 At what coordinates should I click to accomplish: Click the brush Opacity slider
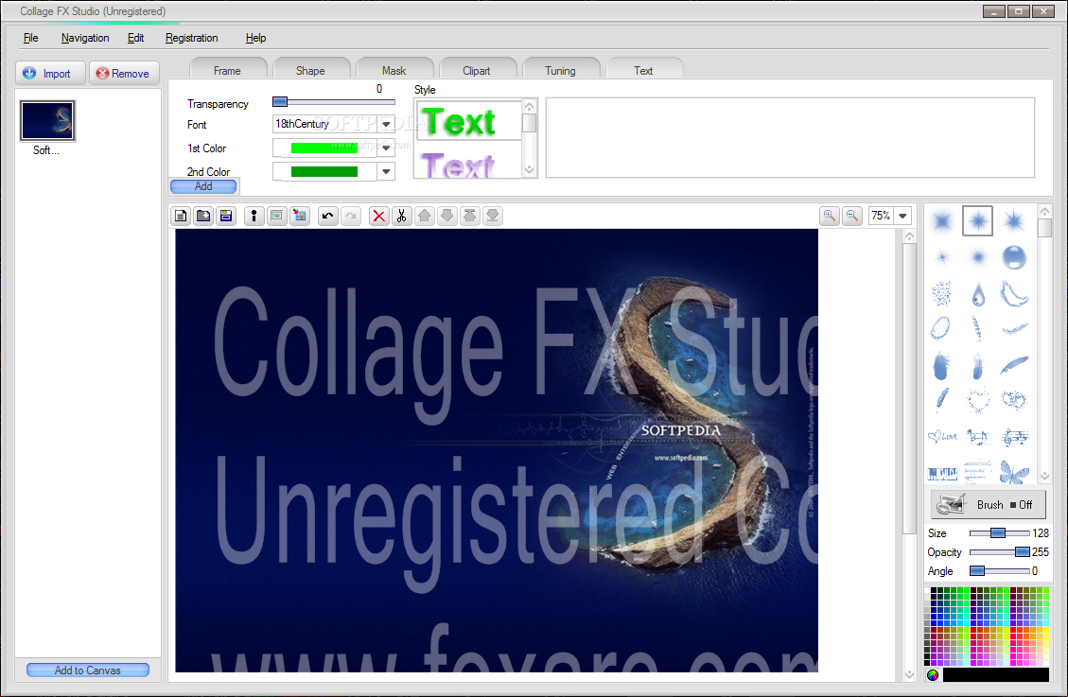tap(999, 552)
